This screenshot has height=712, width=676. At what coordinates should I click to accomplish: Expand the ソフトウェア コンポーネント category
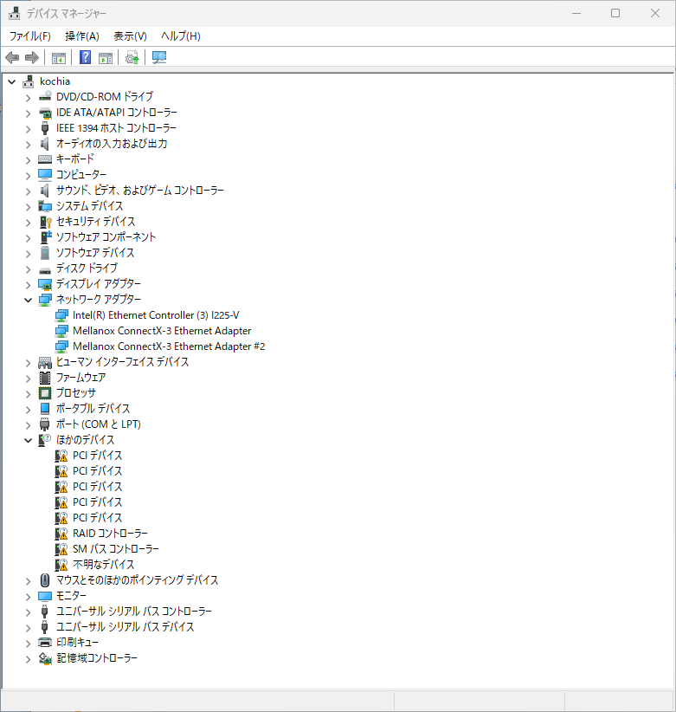(28, 237)
